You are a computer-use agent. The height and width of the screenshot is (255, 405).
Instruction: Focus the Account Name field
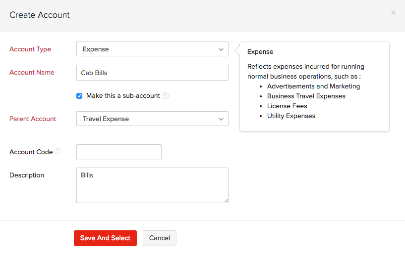(152, 73)
